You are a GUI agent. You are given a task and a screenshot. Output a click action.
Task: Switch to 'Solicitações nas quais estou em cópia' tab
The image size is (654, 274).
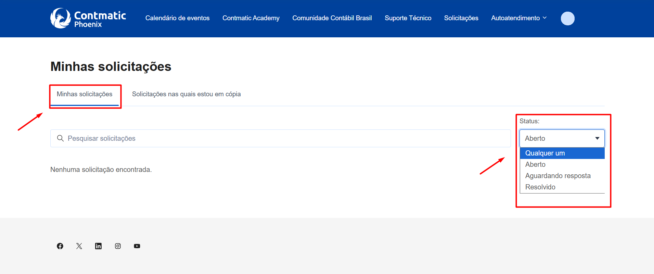coord(187,94)
